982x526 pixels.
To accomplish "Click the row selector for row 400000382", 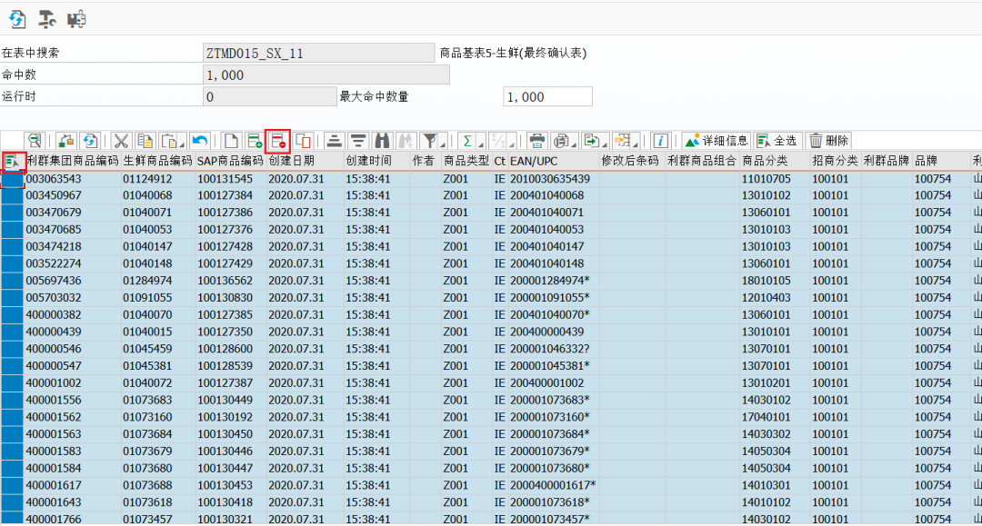I will 12,314.
